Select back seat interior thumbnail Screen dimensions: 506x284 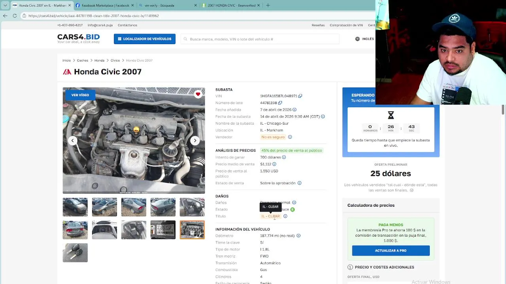[134, 230]
